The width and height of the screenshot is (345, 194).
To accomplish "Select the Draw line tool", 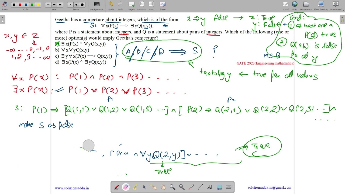I will [x=201, y=187].
